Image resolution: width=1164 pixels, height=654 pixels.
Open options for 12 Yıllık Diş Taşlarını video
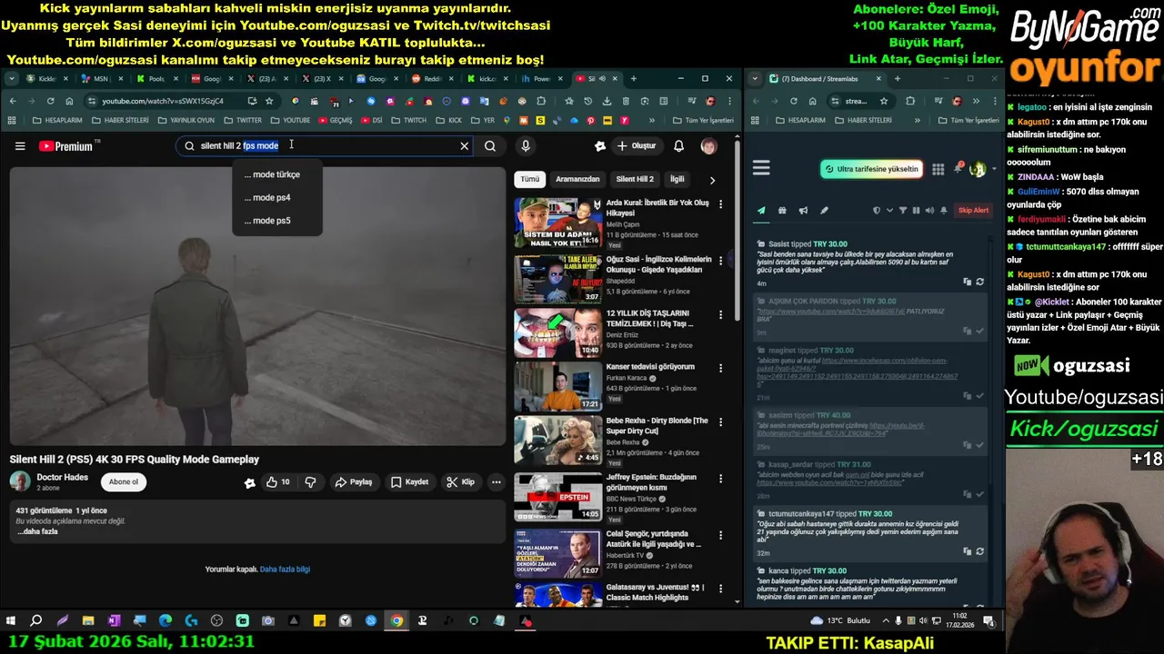click(x=720, y=314)
